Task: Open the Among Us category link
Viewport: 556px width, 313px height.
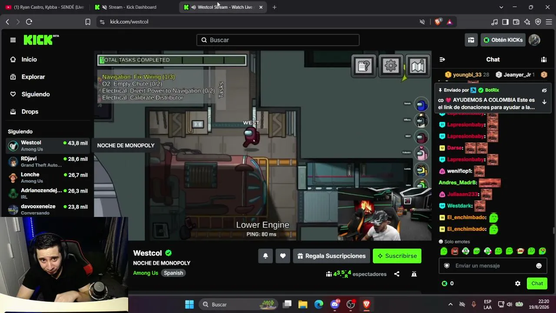Action: pos(146,273)
